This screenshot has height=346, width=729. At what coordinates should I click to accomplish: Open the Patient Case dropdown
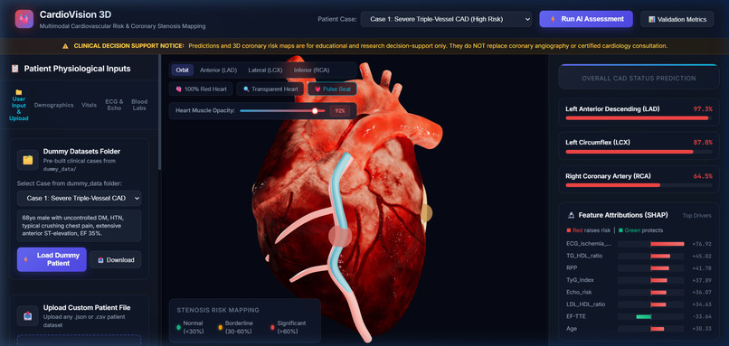coord(446,19)
